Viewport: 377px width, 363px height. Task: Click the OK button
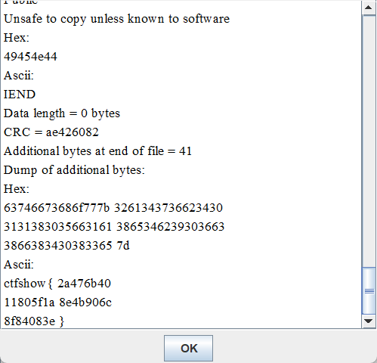(x=188, y=348)
